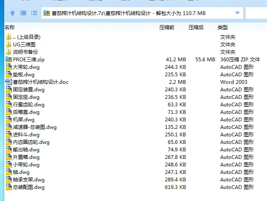Click the search box right of address bar
The width and height of the screenshot is (267, 201).
pyautogui.click(x=256, y=13)
